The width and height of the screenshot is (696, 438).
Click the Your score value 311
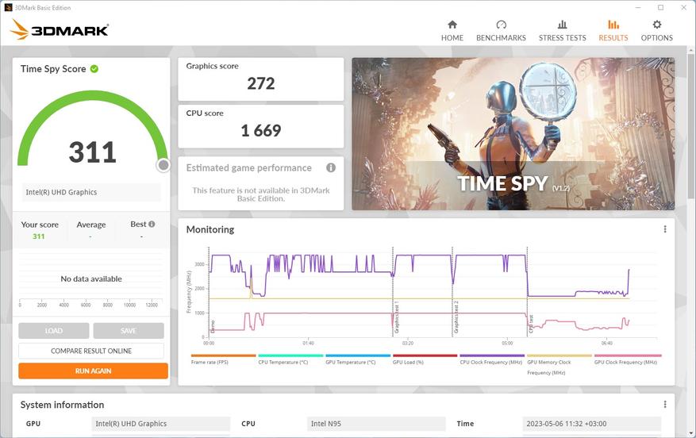[x=39, y=236]
